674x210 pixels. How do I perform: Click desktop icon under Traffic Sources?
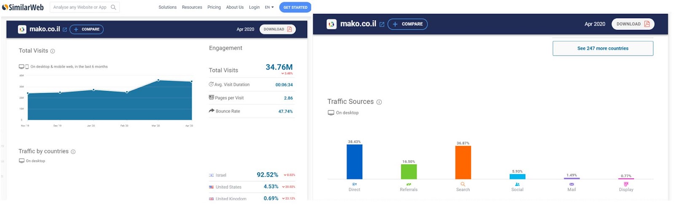(x=331, y=112)
